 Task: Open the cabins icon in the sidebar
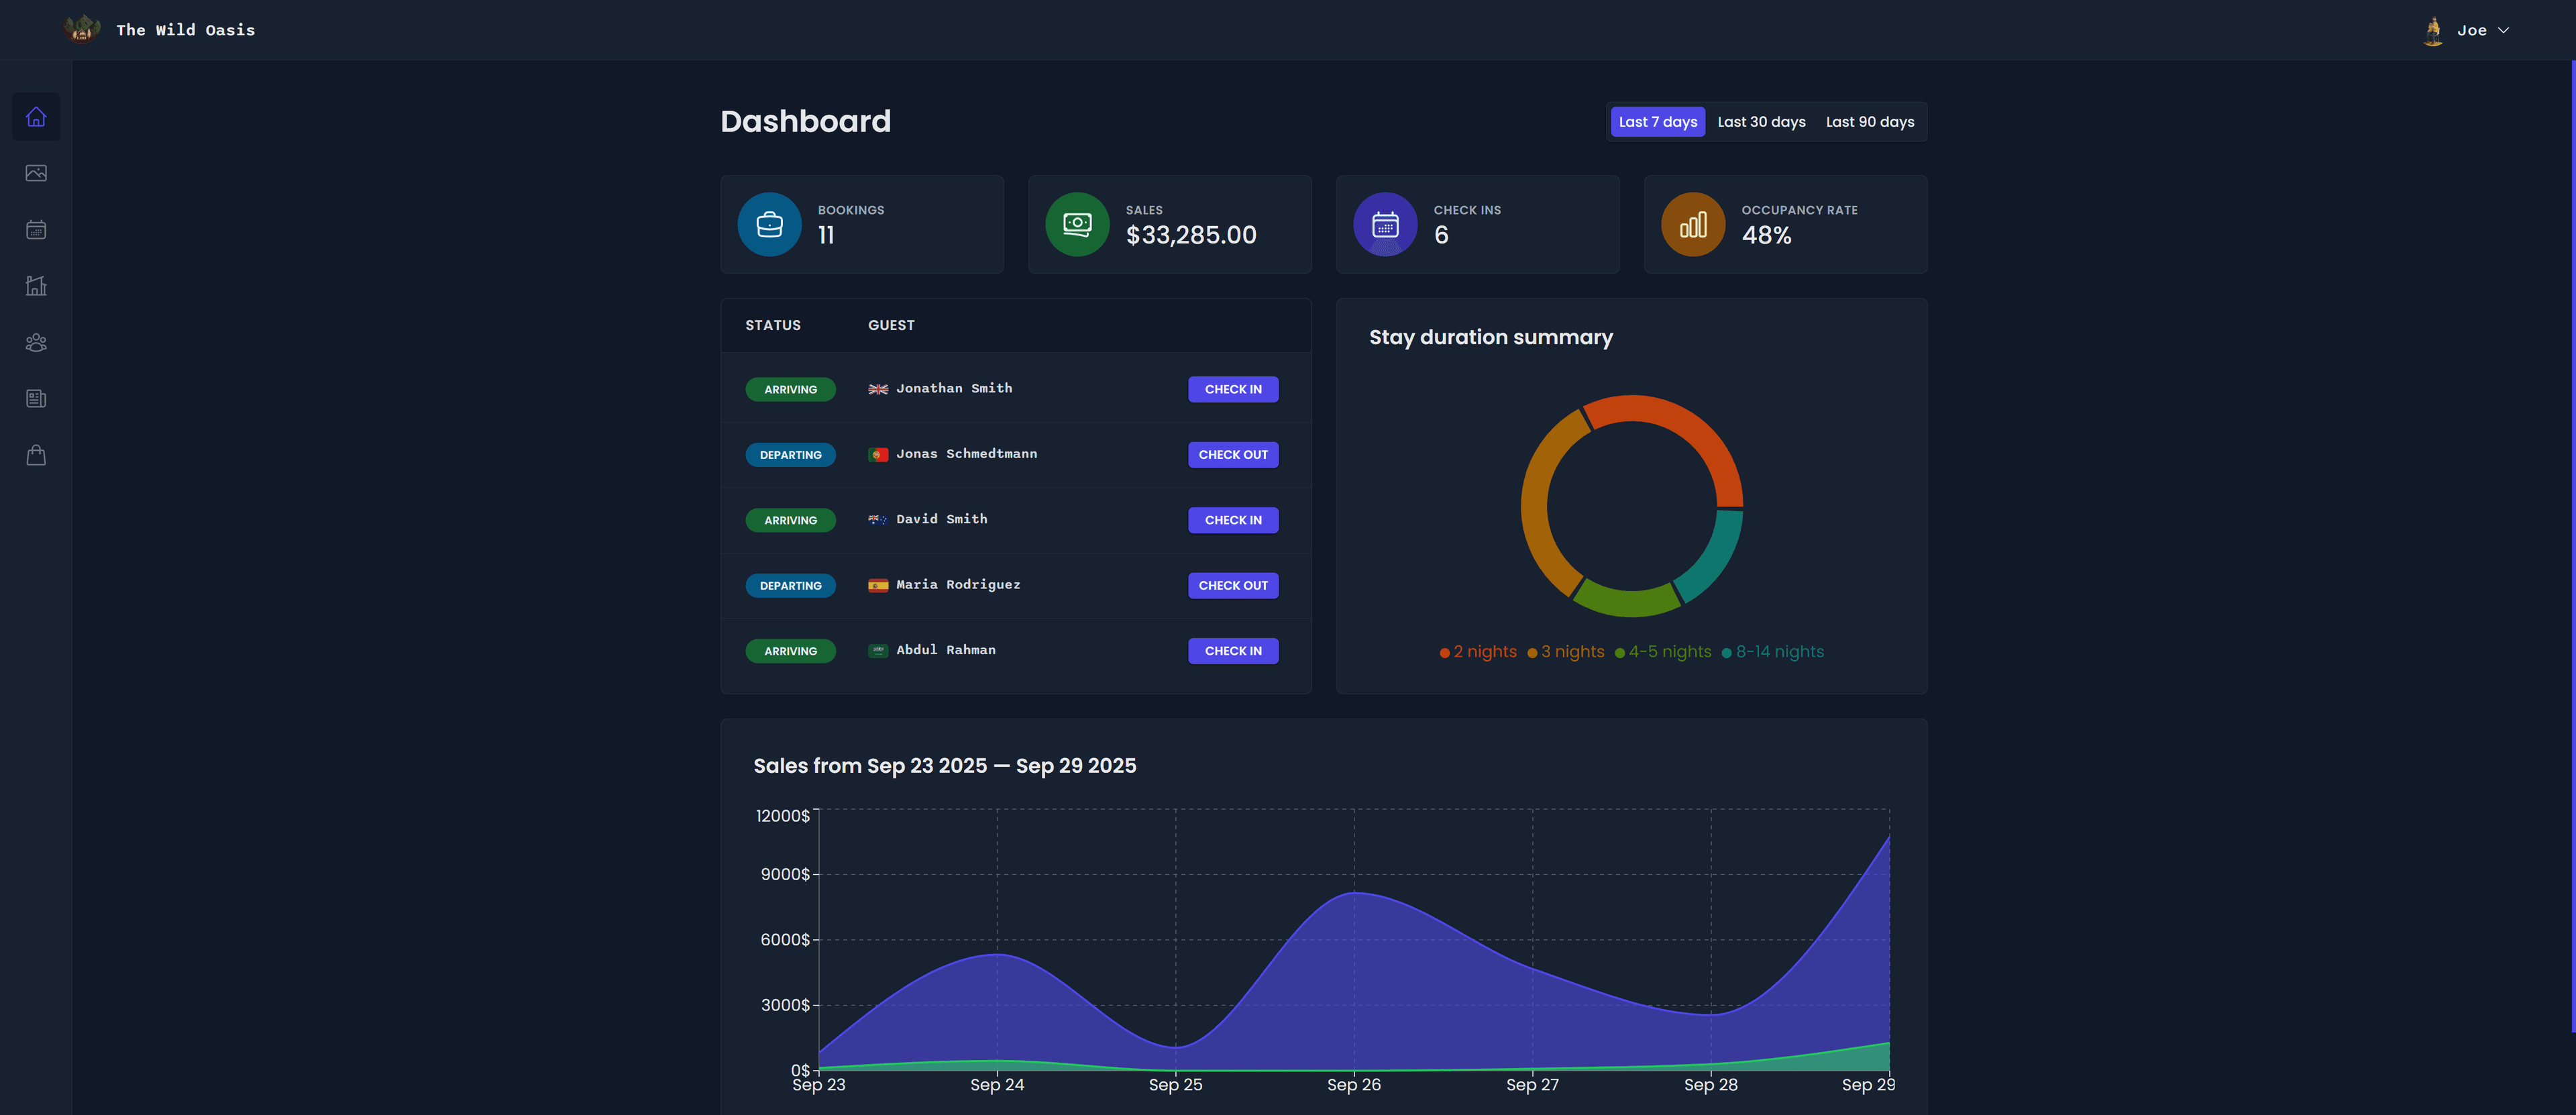click(36, 285)
